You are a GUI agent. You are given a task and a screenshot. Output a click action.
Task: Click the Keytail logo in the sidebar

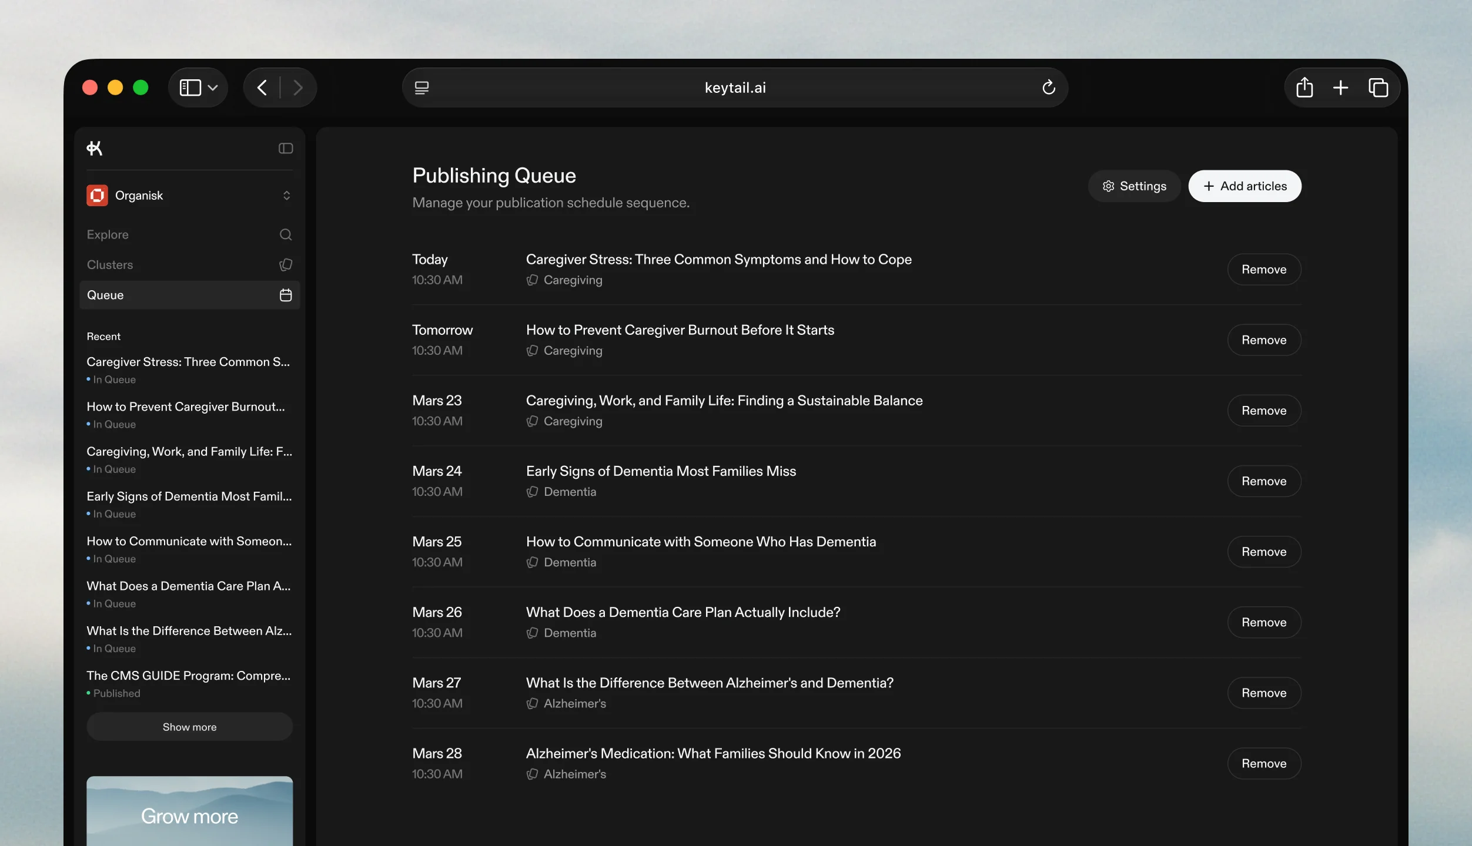click(95, 148)
